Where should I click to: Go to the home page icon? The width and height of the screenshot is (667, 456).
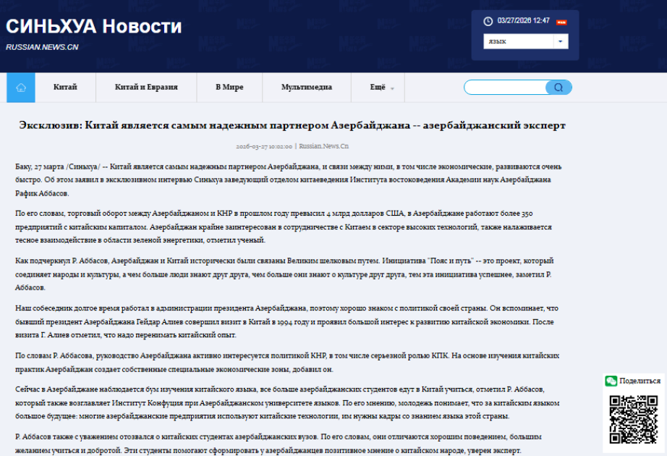[x=21, y=88]
